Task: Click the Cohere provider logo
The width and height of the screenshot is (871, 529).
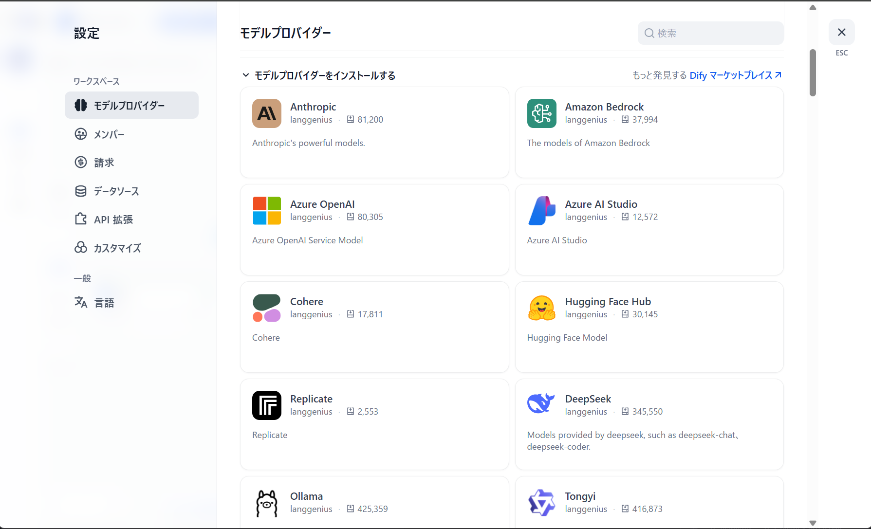Action: pyautogui.click(x=267, y=308)
